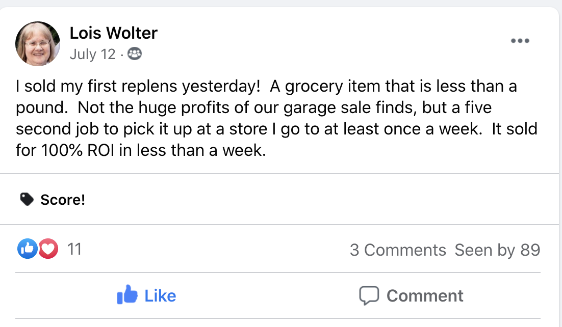Open the three-dot post options menu

520,41
